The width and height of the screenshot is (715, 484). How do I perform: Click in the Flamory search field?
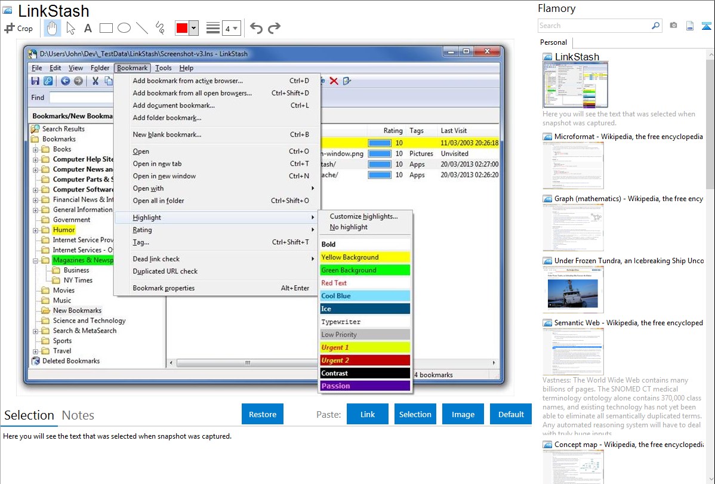point(594,26)
